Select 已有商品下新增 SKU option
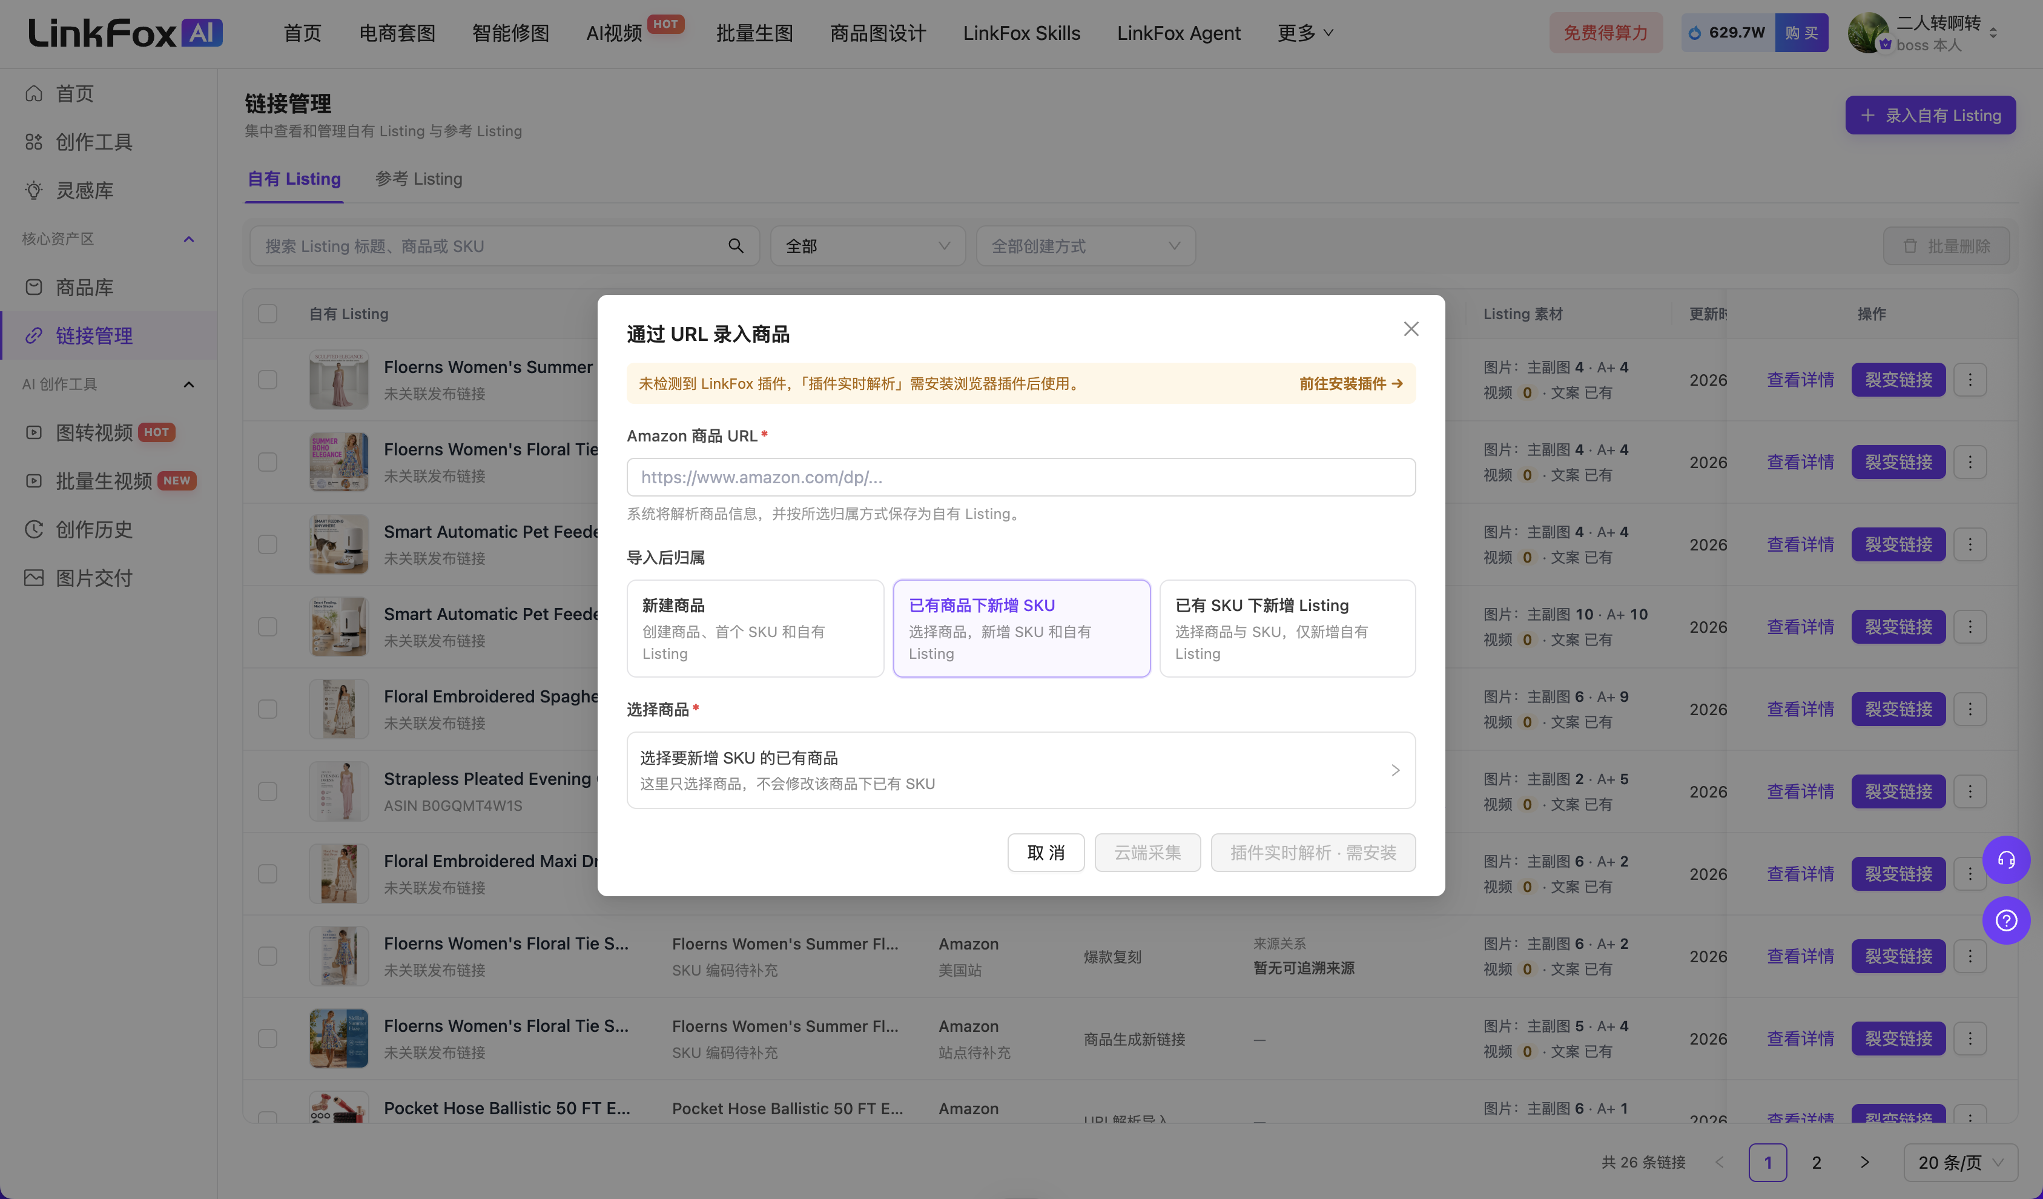Image resolution: width=2043 pixels, height=1199 pixels. [x=1021, y=629]
